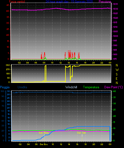Click the Windchill legend label

[x=71, y=87]
